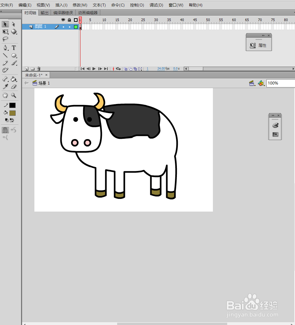Switch to the 动画编辑器 tab
295x325 pixels.
coord(88,13)
